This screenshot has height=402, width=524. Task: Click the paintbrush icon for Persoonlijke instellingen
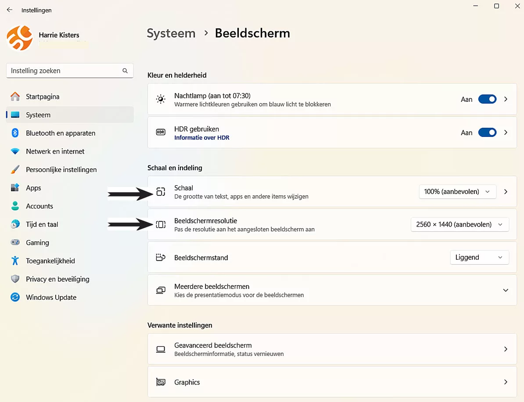tap(15, 170)
